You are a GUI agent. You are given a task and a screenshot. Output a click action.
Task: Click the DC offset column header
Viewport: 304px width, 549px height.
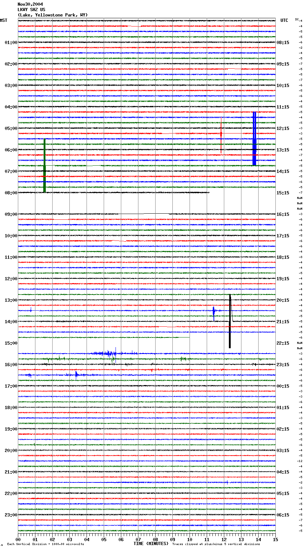point(297,19)
